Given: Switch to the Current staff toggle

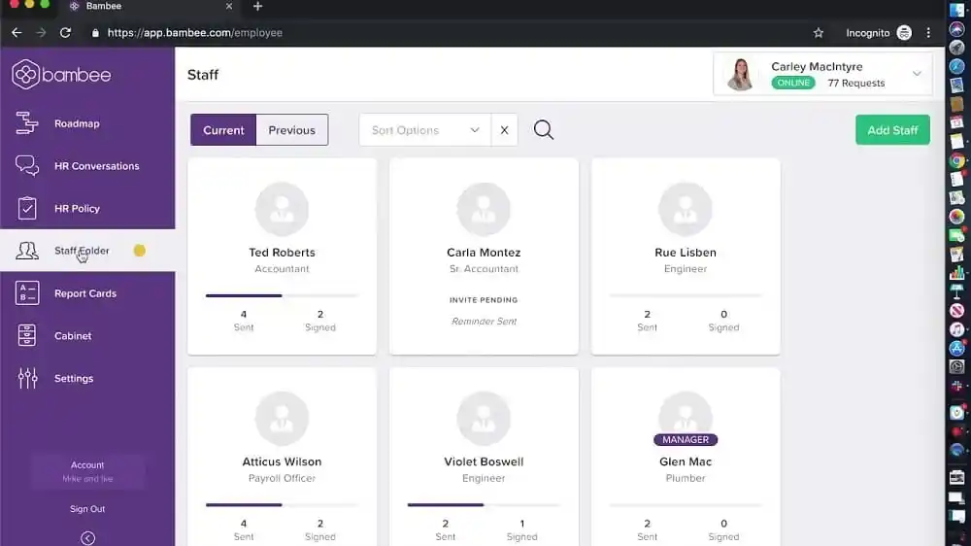Looking at the screenshot, I should point(223,130).
